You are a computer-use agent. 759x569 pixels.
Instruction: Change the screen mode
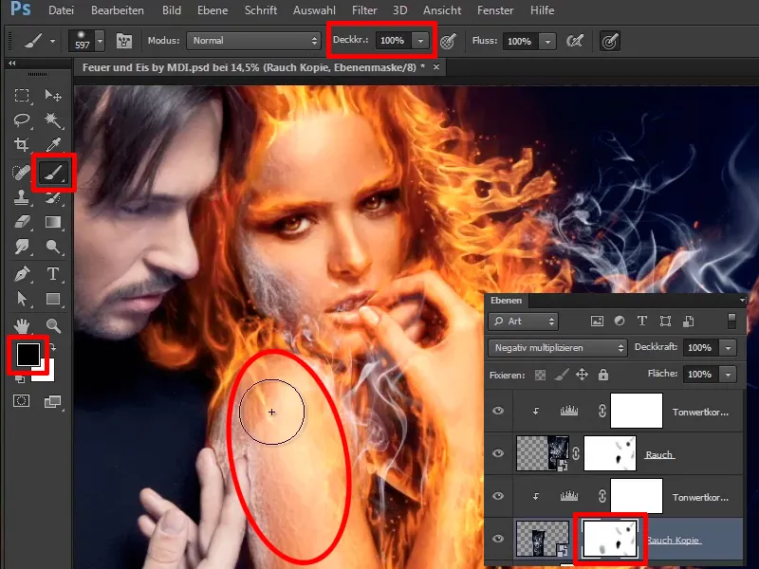pyautogui.click(x=53, y=401)
